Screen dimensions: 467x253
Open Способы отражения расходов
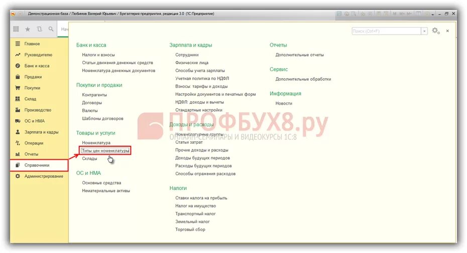[205, 174]
